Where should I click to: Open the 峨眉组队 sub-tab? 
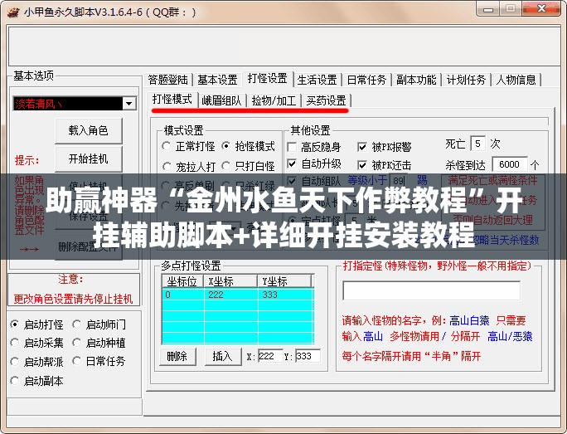(221, 100)
